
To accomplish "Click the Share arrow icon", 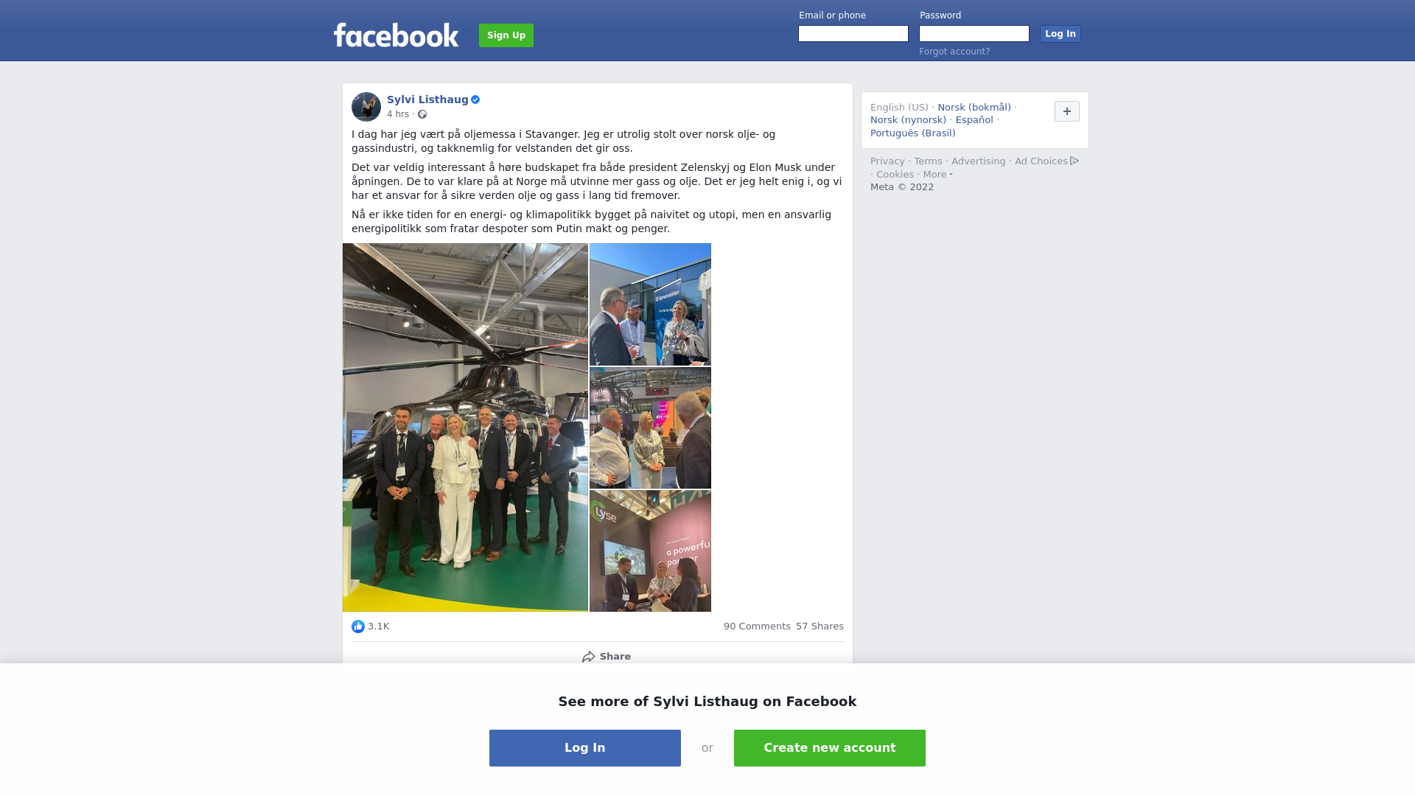I will [588, 657].
